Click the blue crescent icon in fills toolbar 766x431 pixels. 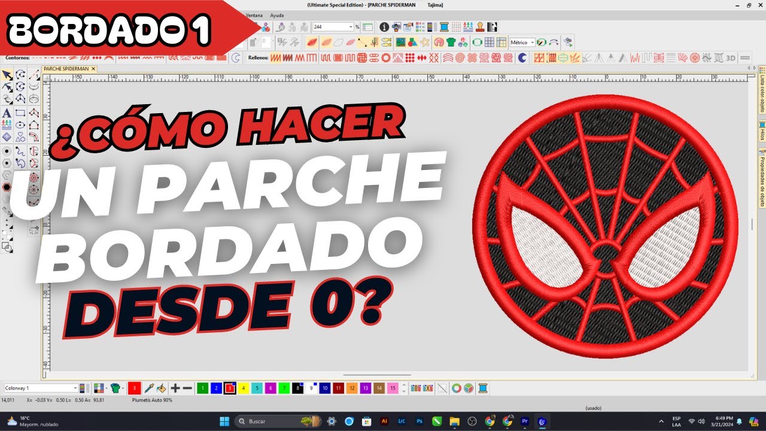tap(522, 58)
